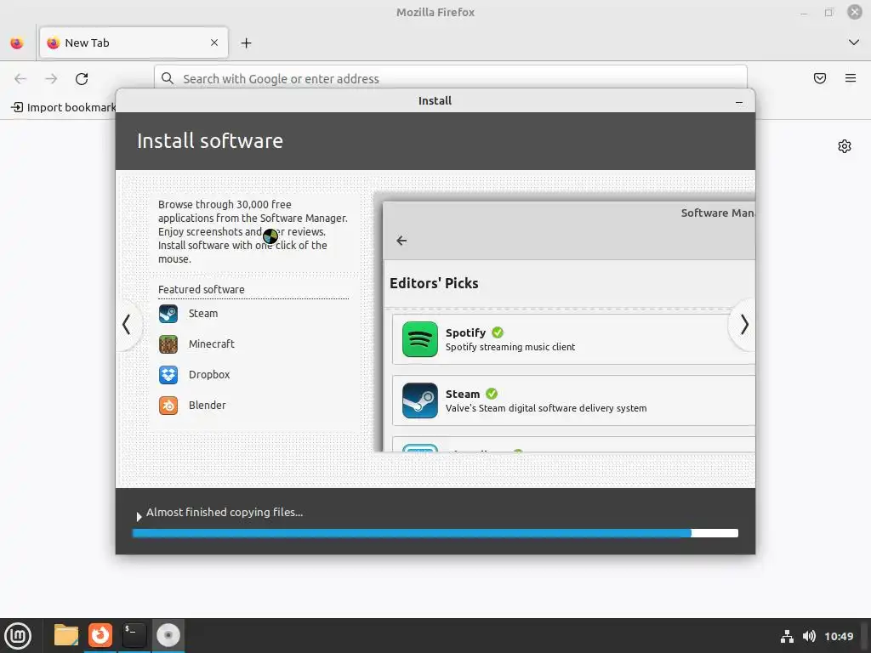Image resolution: width=871 pixels, height=653 pixels.
Task: Click the Blender label in featured list
Action: pyautogui.click(x=208, y=405)
